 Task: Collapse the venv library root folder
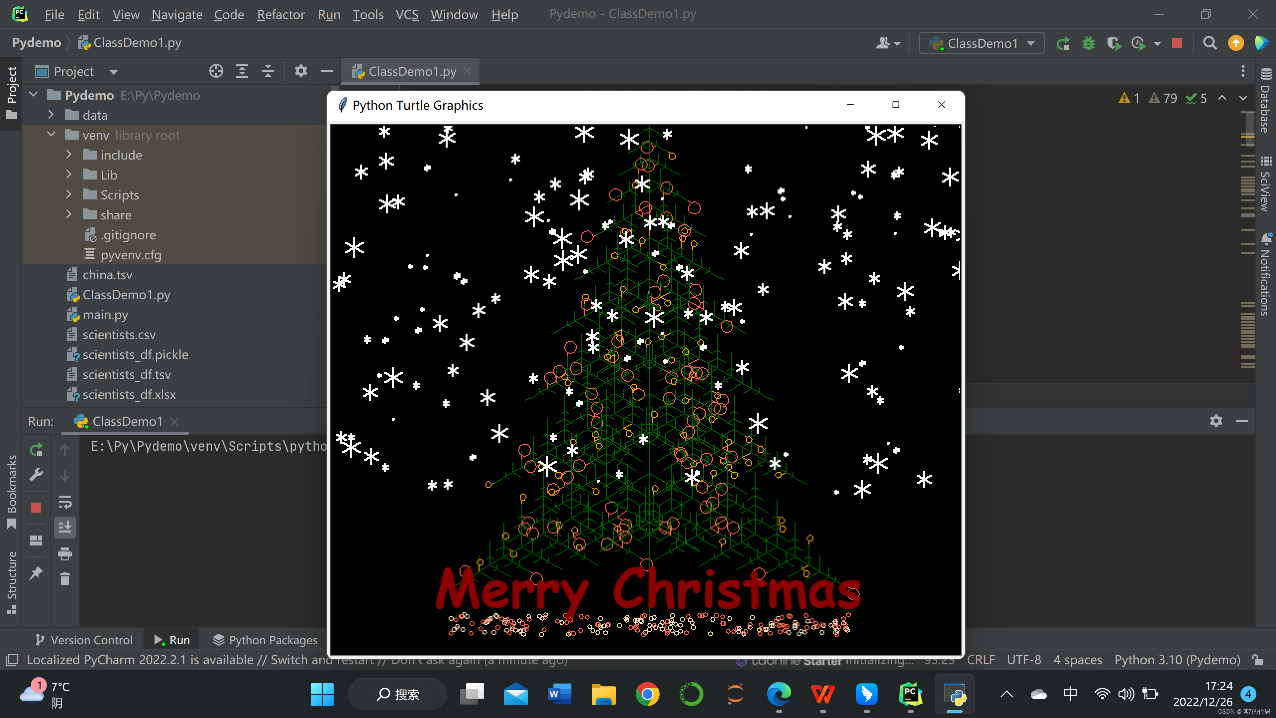tap(51, 135)
